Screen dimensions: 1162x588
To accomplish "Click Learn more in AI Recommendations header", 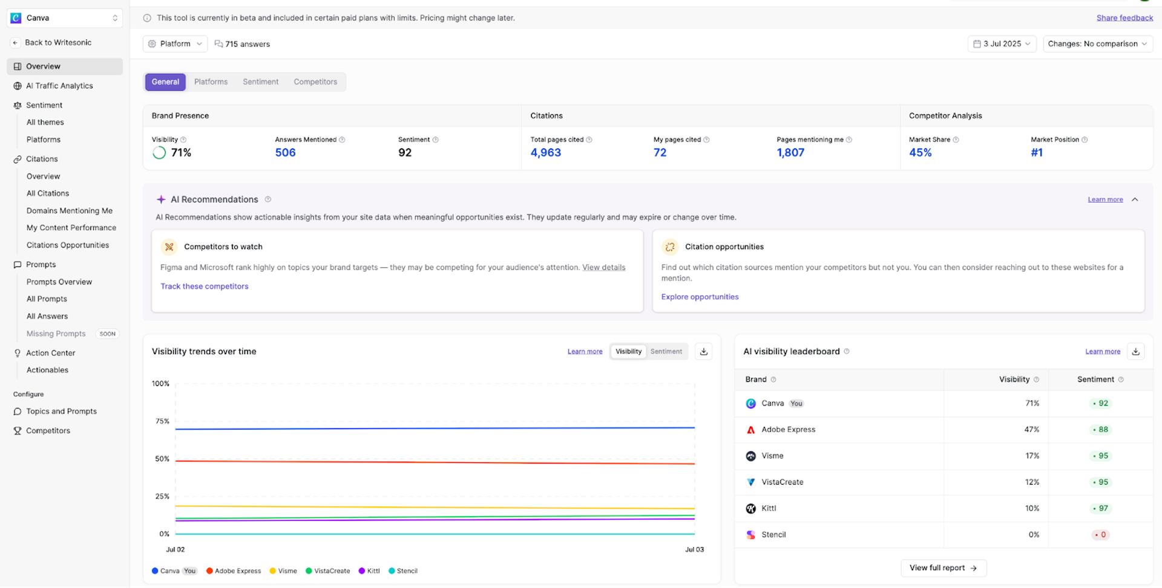I will (x=1105, y=200).
